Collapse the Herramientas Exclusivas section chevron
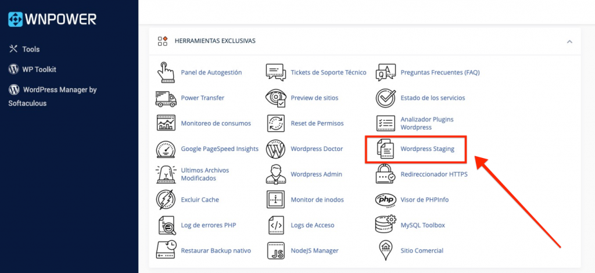 point(569,42)
